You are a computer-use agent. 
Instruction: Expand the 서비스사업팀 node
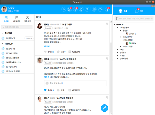pyautogui.click(x=120, y=46)
